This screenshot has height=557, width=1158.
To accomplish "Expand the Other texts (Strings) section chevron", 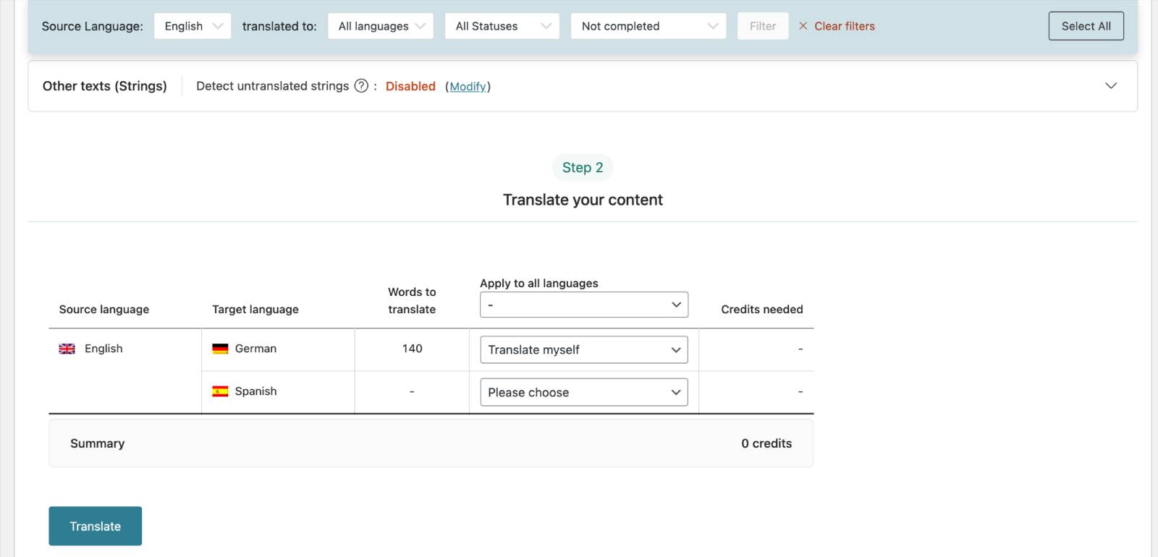I will (1111, 86).
